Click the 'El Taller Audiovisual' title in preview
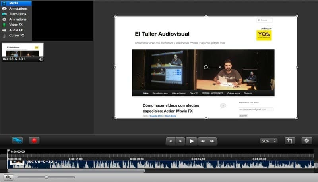This screenshot has width=318, height=182. (x=162, y=34)
